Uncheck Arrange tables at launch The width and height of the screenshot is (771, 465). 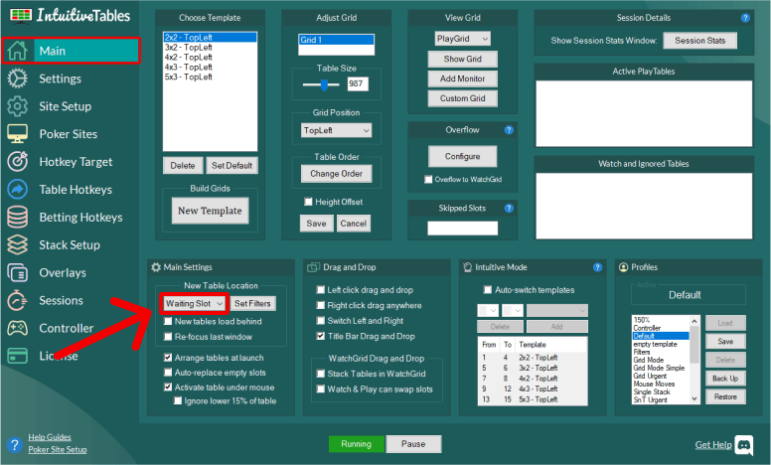coord(168,358)
